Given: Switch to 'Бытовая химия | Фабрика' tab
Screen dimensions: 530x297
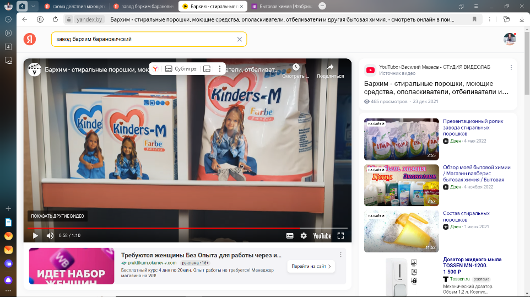Looking at the screenshot, I should [x=282, y=6].
